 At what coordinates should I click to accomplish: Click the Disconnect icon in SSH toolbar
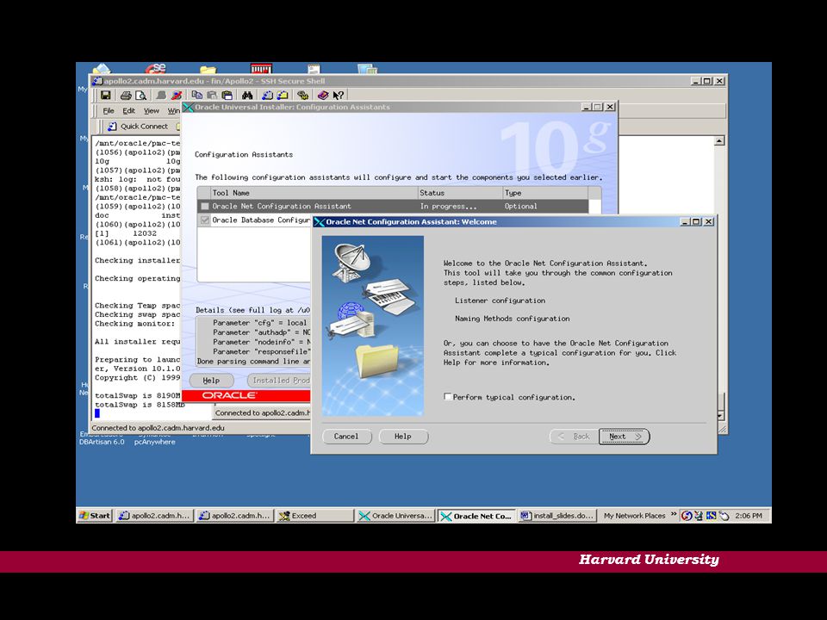coord(176,96)
